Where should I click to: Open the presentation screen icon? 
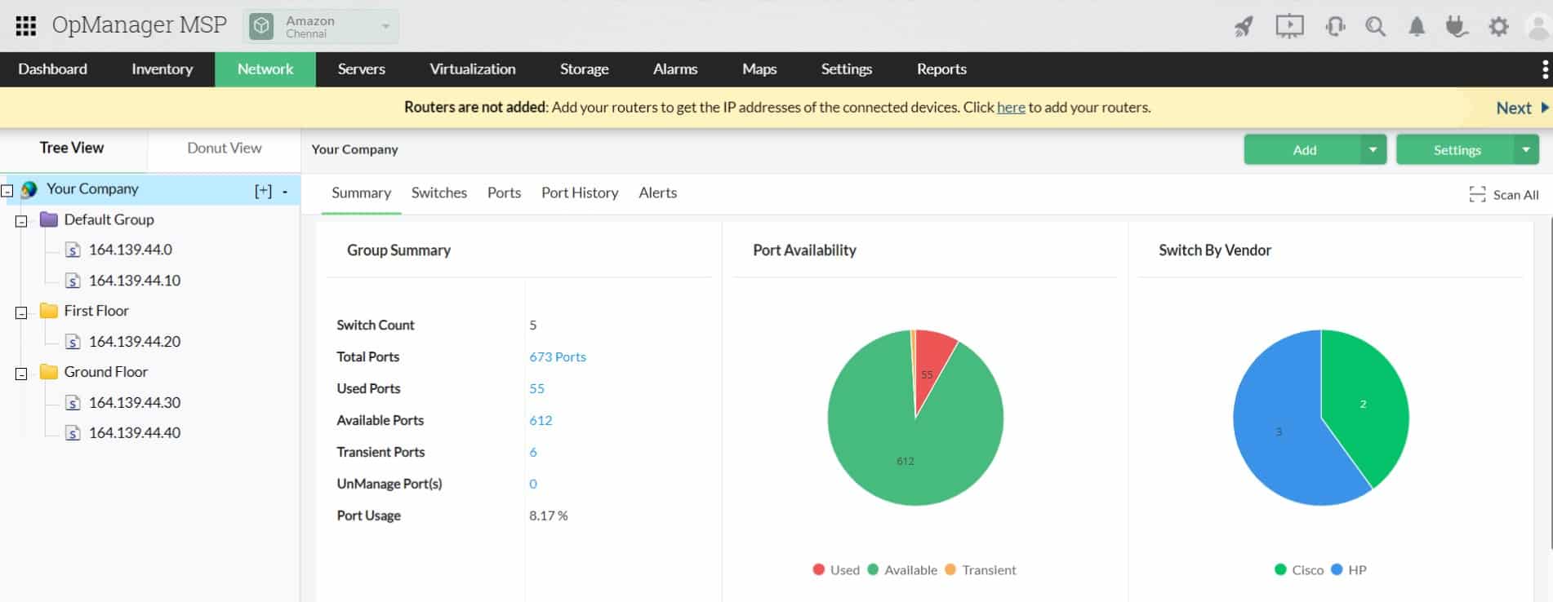pos(1289,27)
